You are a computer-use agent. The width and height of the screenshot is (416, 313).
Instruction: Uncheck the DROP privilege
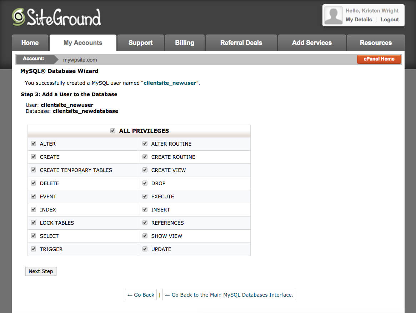pos(145,183)
